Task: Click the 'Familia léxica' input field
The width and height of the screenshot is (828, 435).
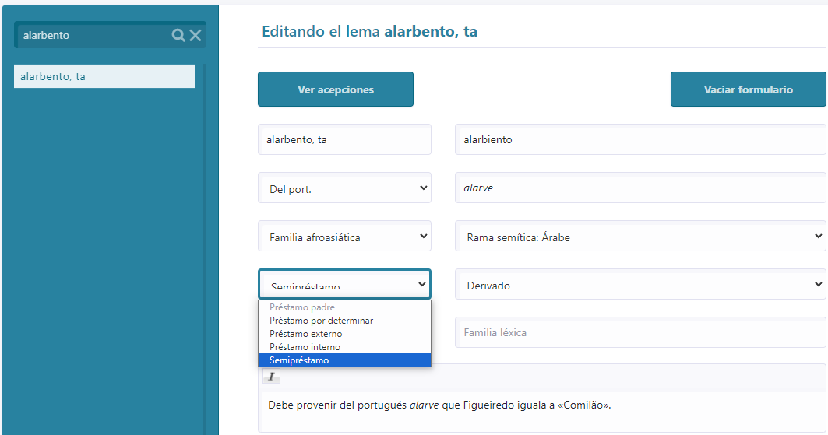Action: [x=640, y=333]
